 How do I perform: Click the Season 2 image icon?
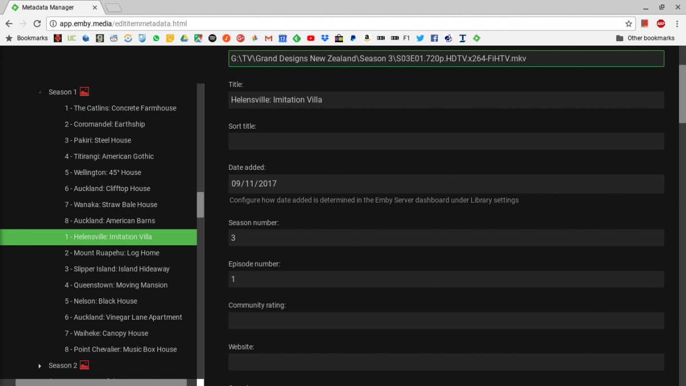pyautogui.click(x=84, y=365)
